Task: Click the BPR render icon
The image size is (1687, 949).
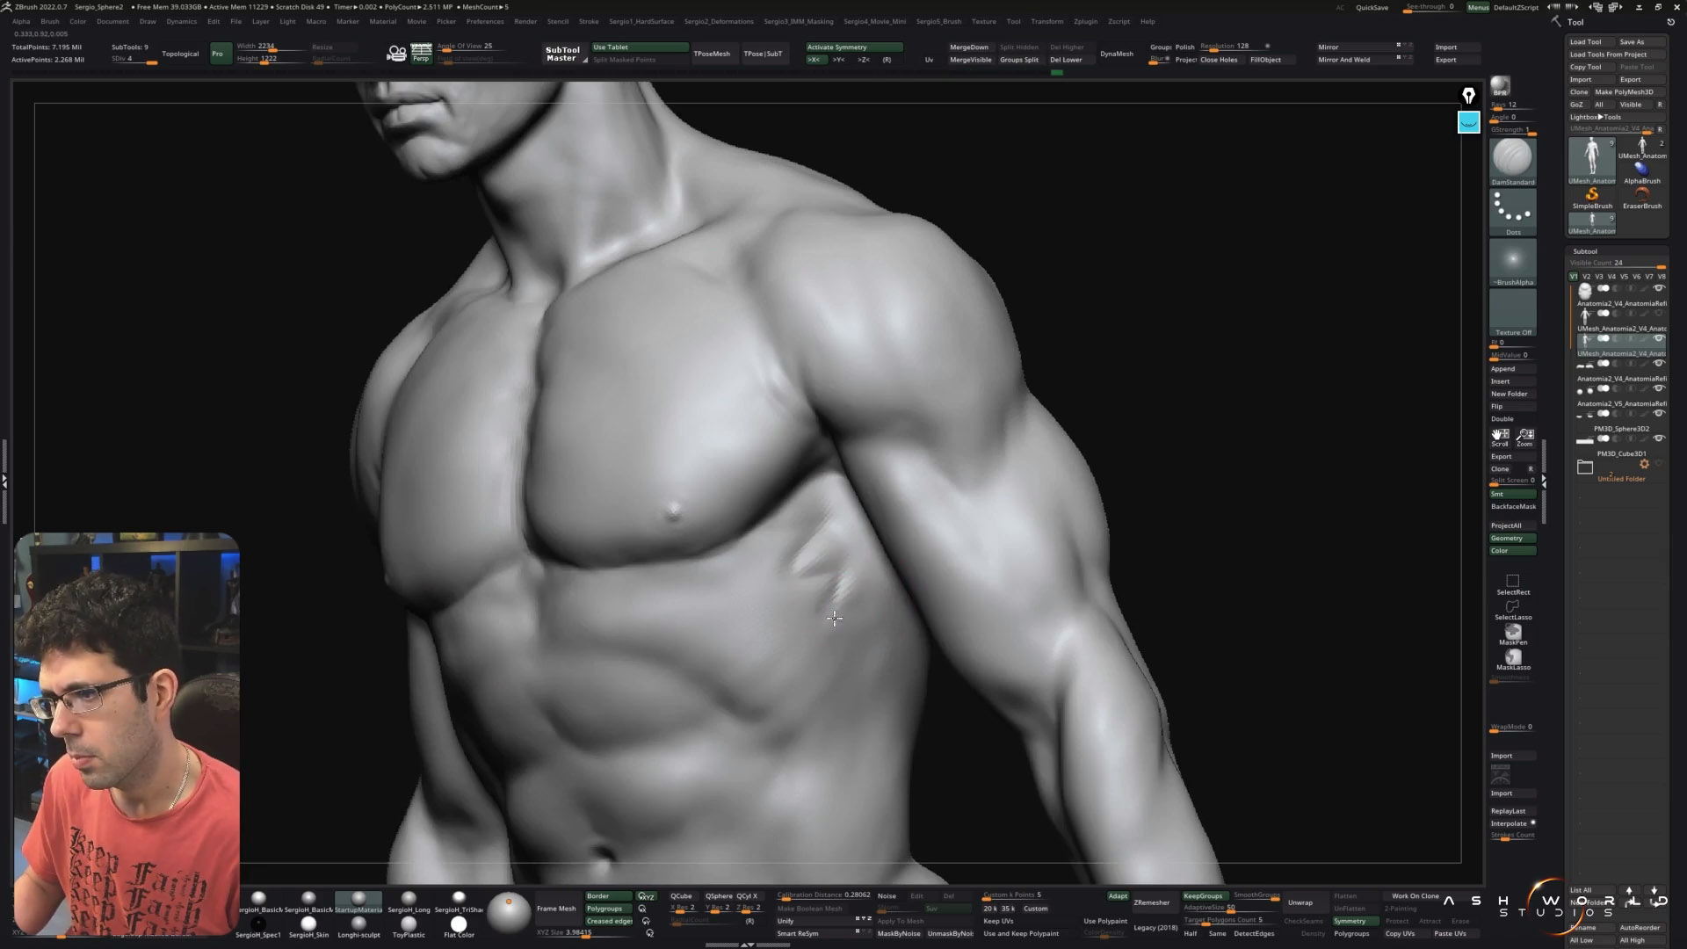Action: pos(1500,85)
